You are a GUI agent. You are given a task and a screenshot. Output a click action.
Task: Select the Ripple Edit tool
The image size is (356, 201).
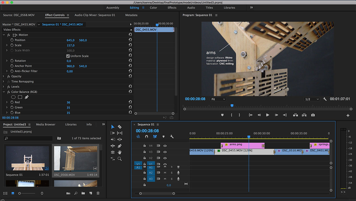[120, 133]
